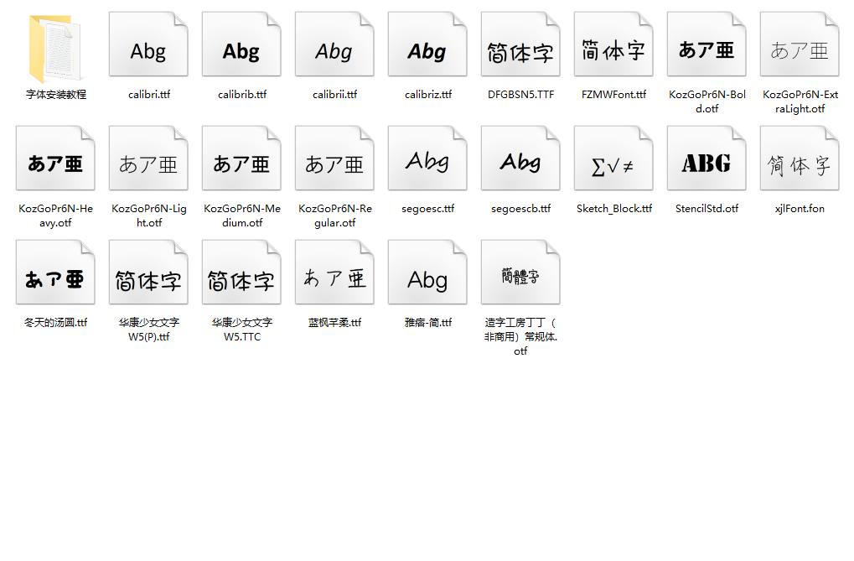The image size is (854, 561).
Task: Pick the StencilStd.otf font file icon
Action: point(707,158)
